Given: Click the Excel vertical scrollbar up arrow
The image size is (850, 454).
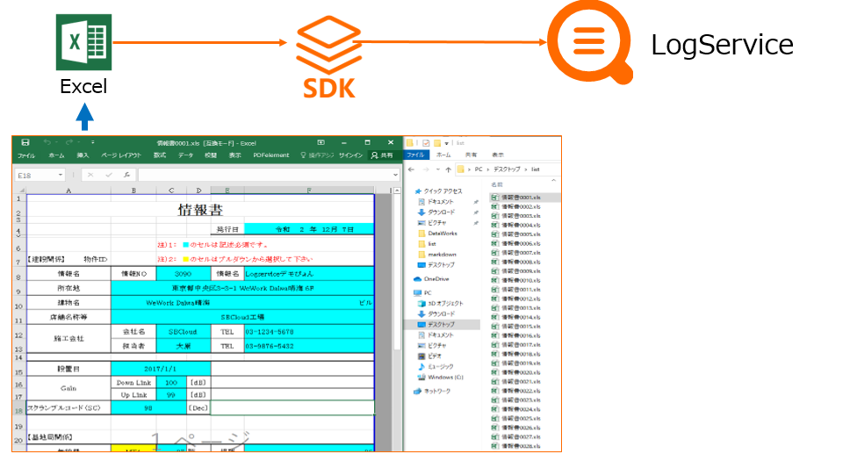Looking at the screenshot, I should [397, 191].
